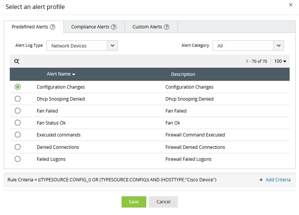Click the plus icon beside Add Criteria
This screenshot has height=215, width=299.
click(261, 180)
